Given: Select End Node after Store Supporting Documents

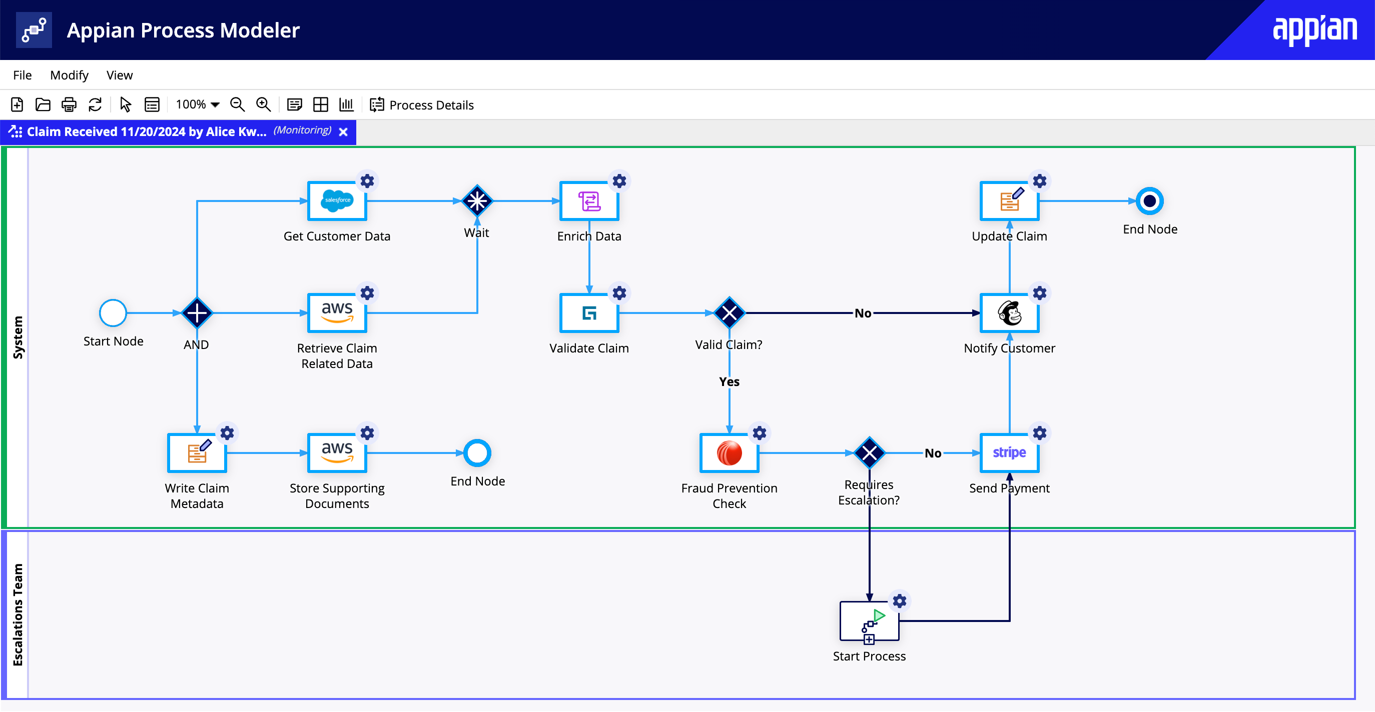Looking at the screenshot, I should 477,453.
